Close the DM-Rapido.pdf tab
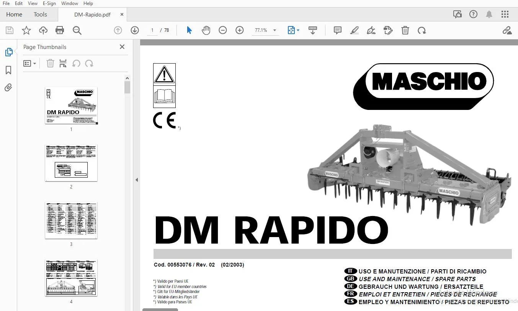 coord(122,15)
